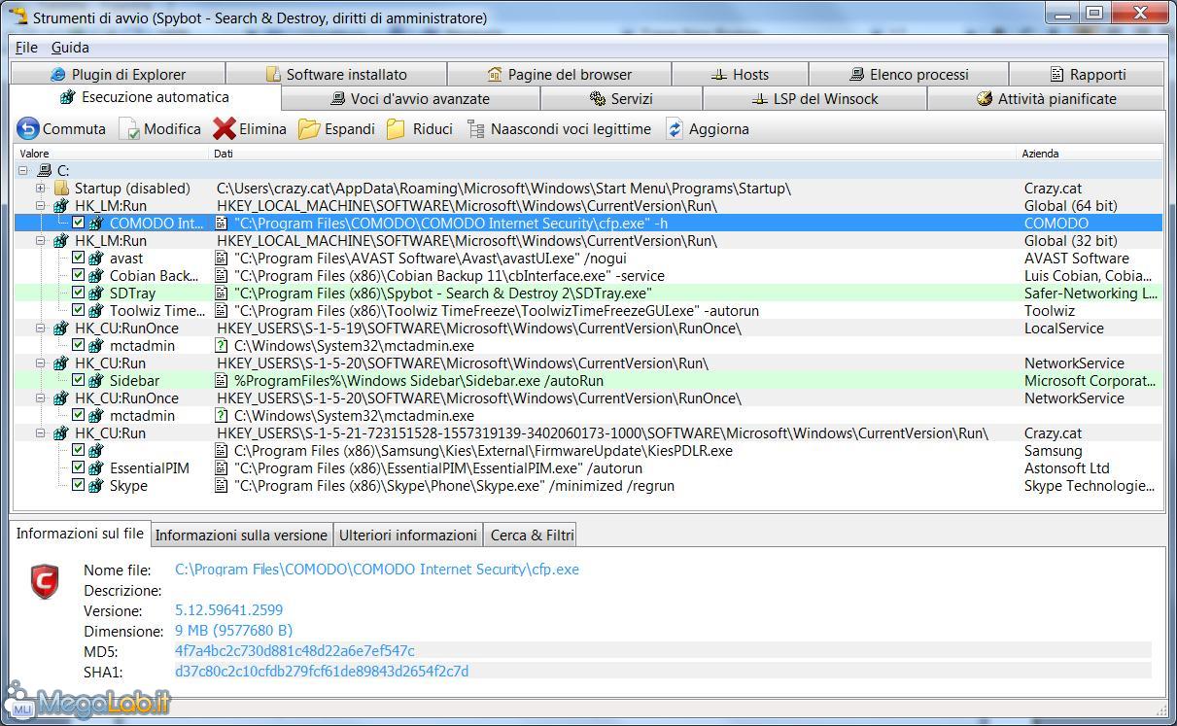Image resolution: width=1177 pixels, height=726 pixels.
Task: Switch to Voci d'avvio avanzate tab
Action: (410, 98)
